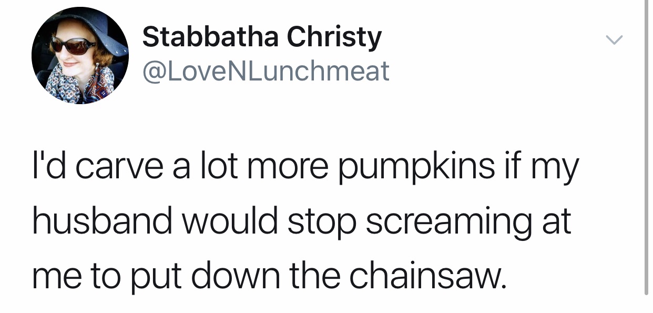Screen dimensions: 653x313
Task: Click the vertical scrollbar on the right edge
Action: click(646, 147)
